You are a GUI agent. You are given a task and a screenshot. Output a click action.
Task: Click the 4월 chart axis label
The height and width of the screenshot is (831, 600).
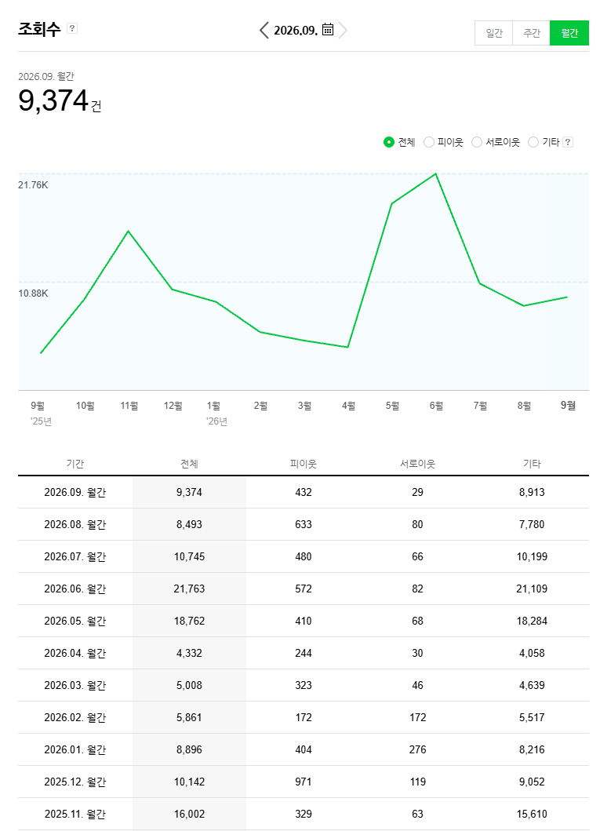[348, 406]
